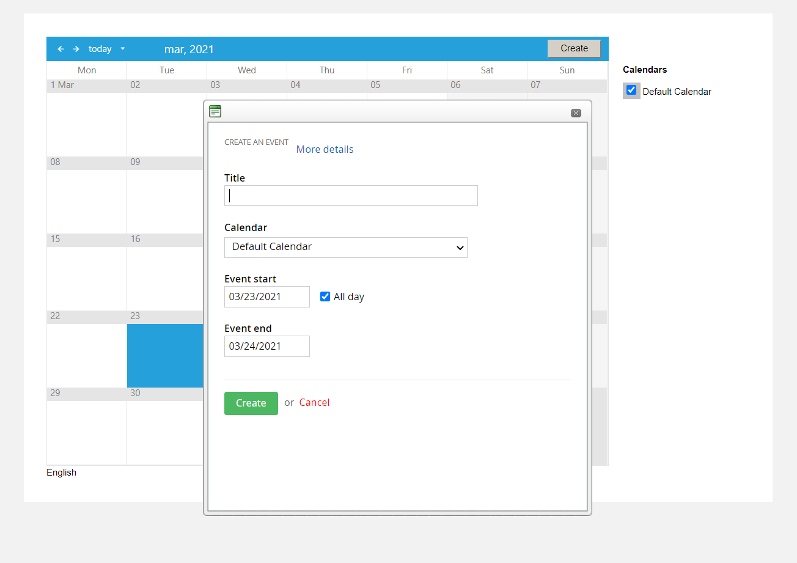
Task: Go to next month with right arrow
Action: click(x=76, y=49)
